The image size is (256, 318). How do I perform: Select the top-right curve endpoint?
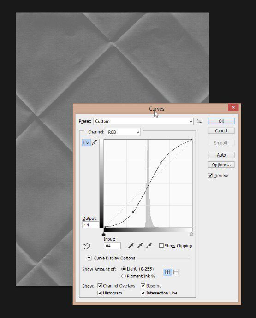click(x=191, y=140)
